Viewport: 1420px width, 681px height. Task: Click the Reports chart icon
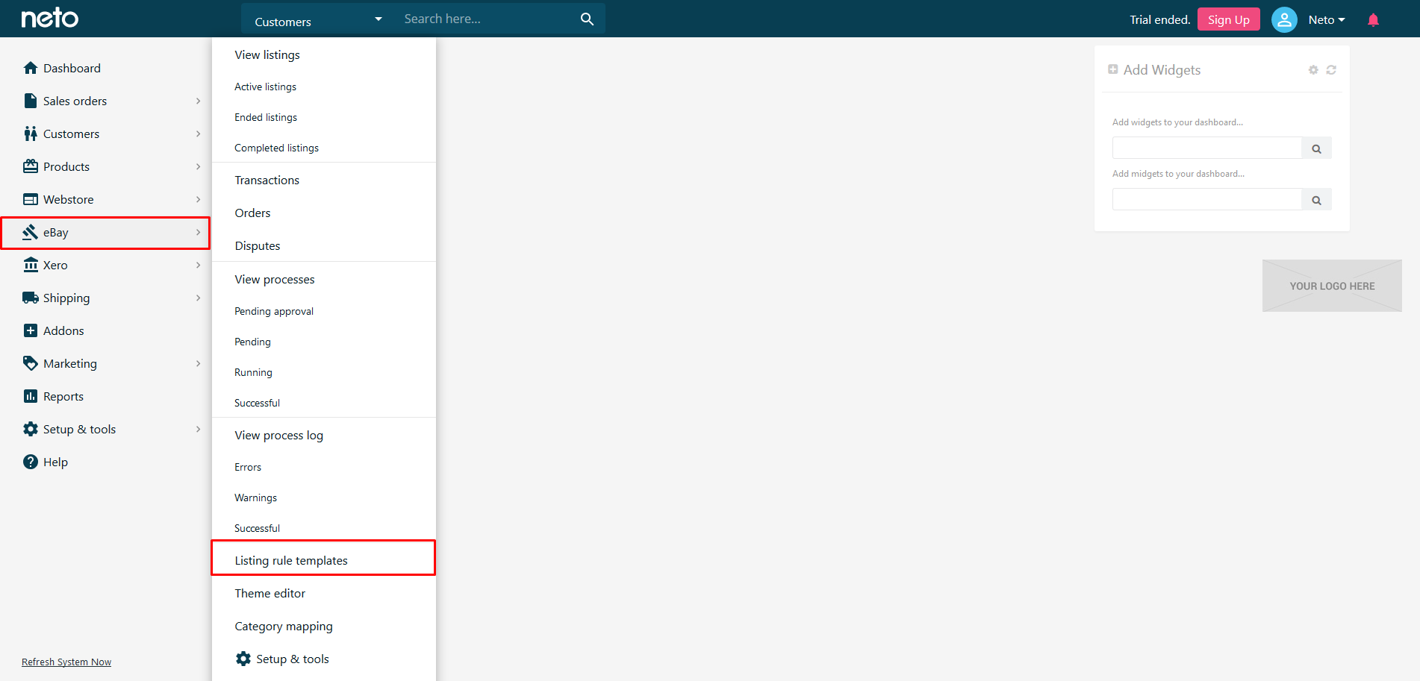(31, 396)
